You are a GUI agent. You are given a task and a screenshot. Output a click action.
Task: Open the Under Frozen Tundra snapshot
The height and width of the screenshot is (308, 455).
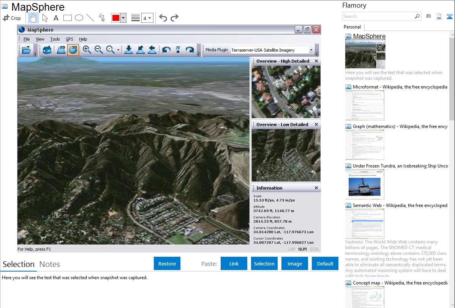point(400,166)
